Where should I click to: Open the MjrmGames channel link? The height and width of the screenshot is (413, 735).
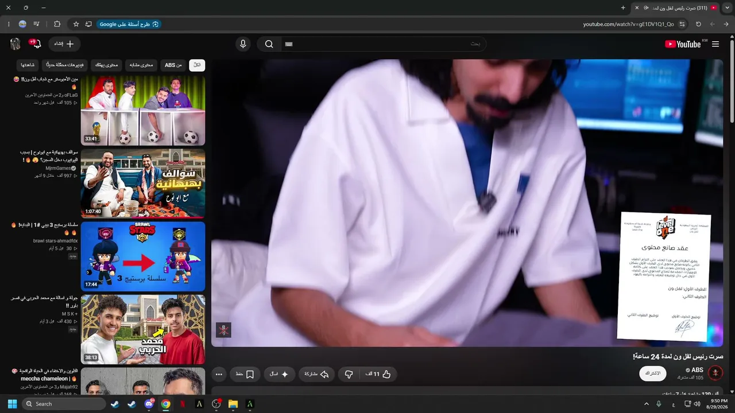pyautogui.click(x=57, y=168)
